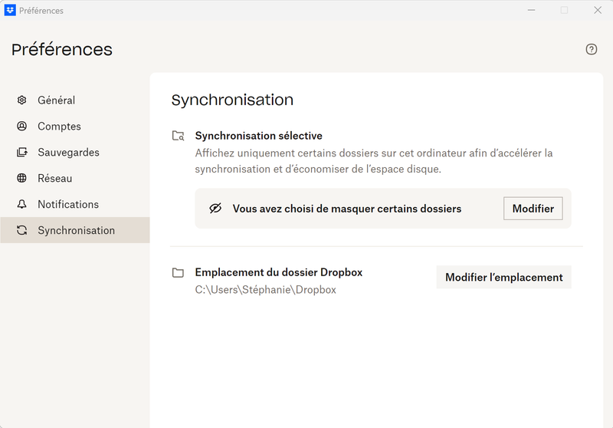The width and height of the screenshot is (613, 428).
Task: Close the Préférences window
Action: [597, 11]
